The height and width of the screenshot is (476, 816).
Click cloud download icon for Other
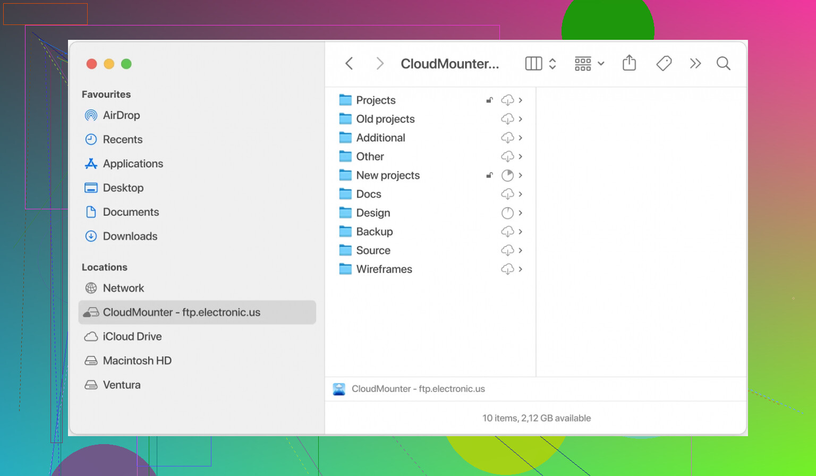507,156
